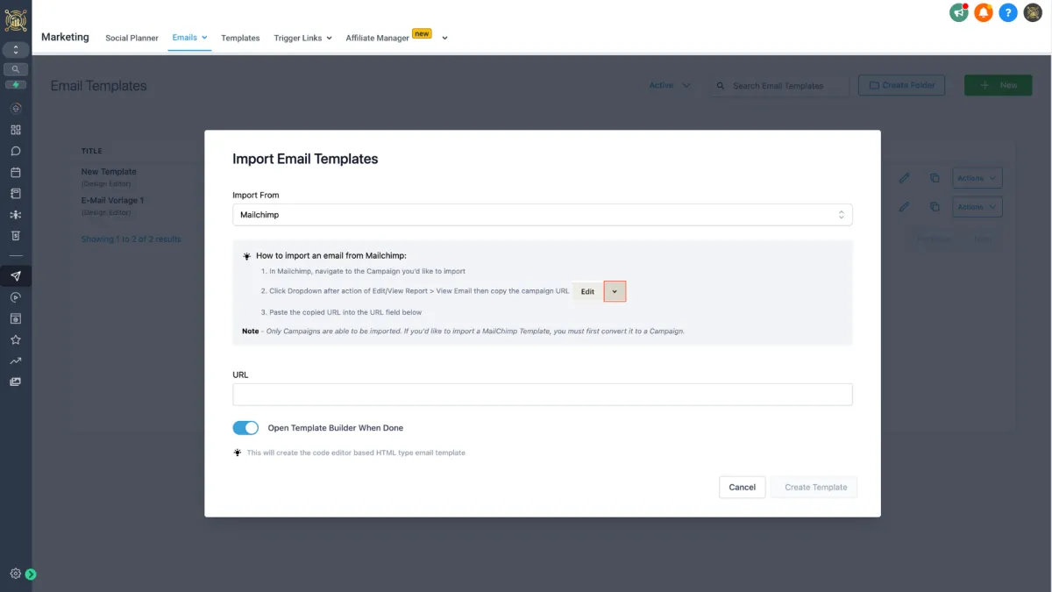
Task: Expand the Trigger Links menu
Action: click(302, 38)
